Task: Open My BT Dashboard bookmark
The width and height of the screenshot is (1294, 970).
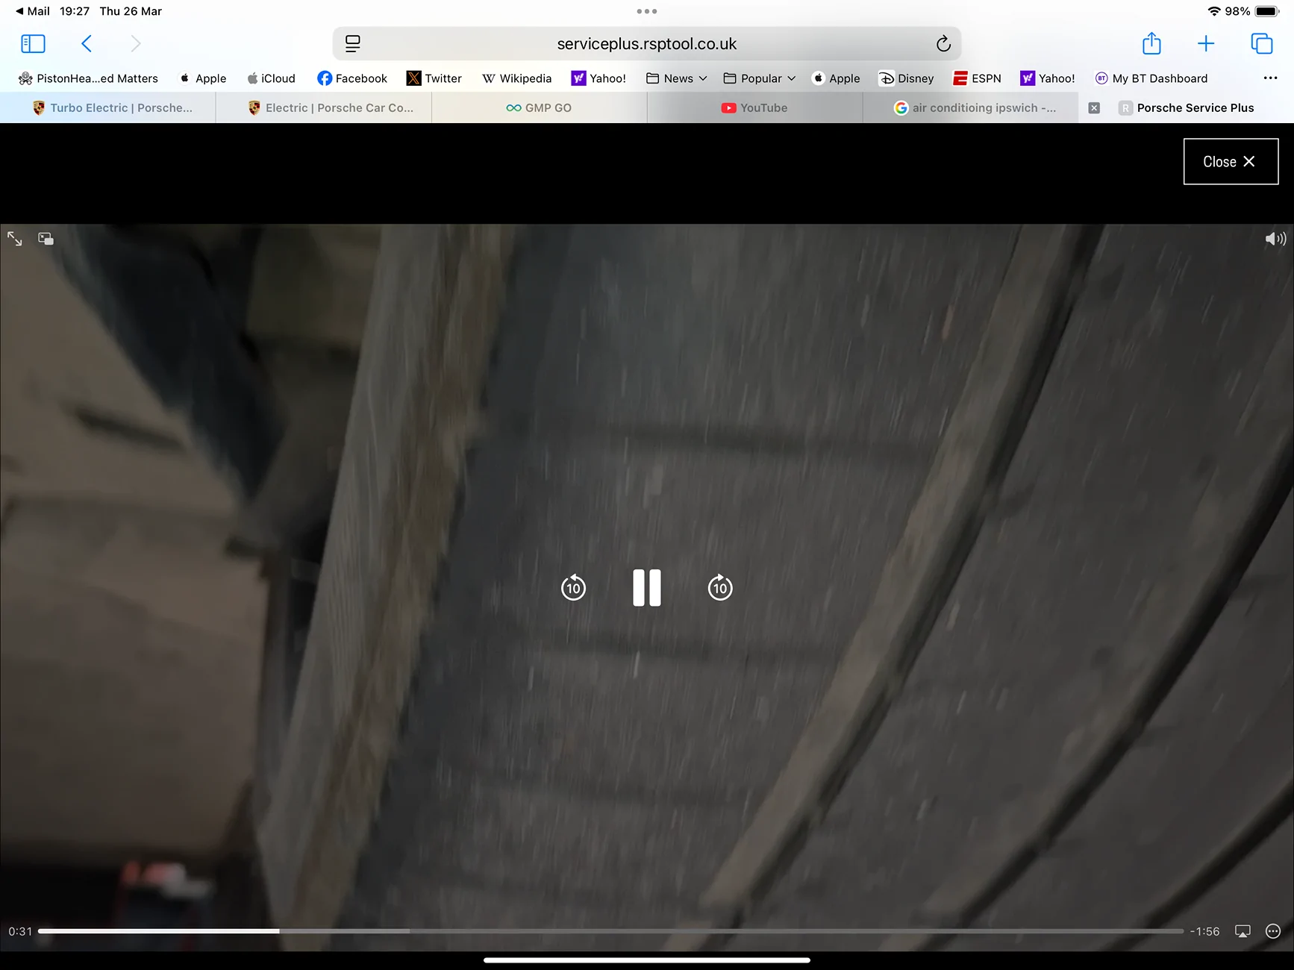Action: click(x=1151, y=78)
